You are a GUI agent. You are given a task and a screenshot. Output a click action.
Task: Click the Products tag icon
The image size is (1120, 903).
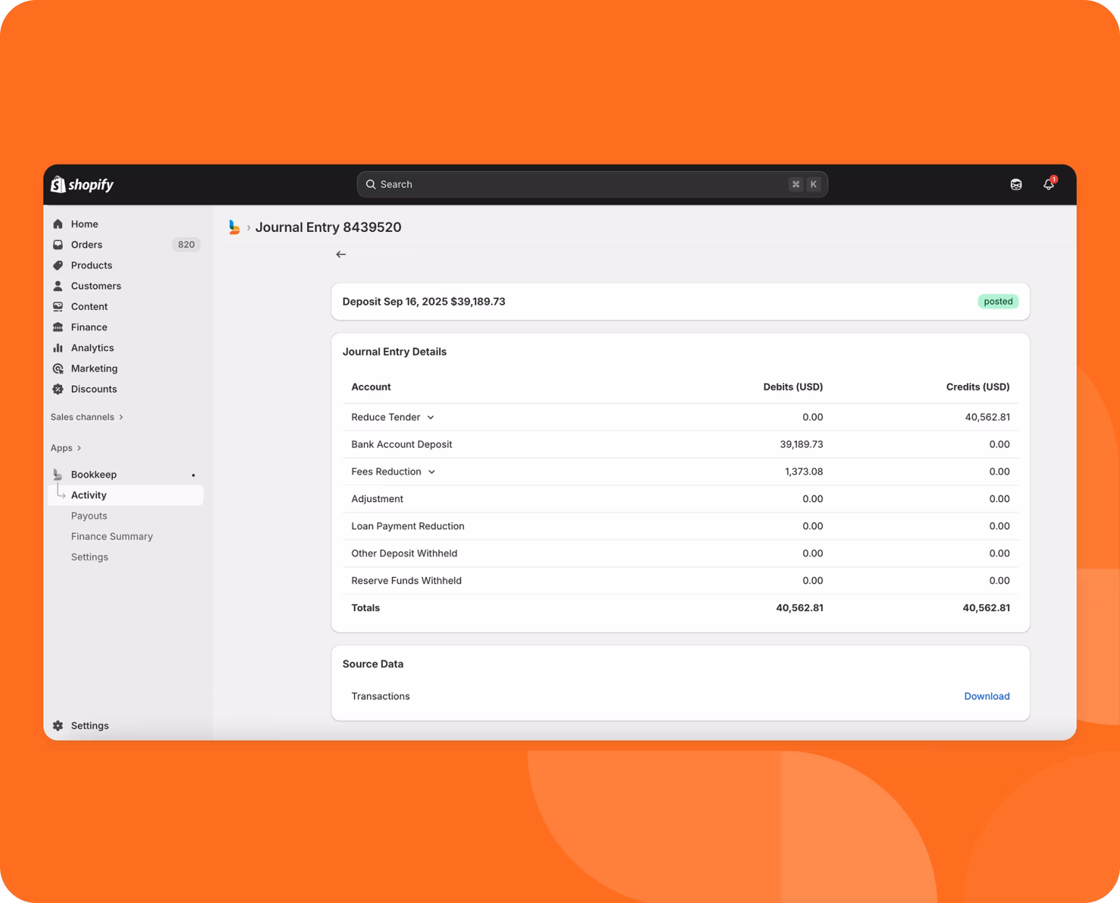(x=58, y=265)
